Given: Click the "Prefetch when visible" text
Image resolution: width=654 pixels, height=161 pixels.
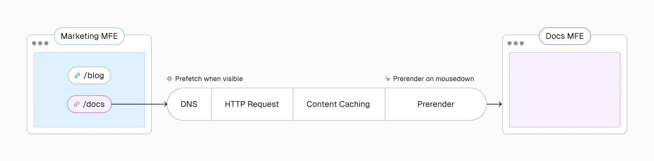Looking at the screenshot, I should point(209,79).
